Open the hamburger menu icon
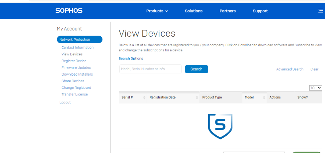325x153 pixels. tap(321, 11)
